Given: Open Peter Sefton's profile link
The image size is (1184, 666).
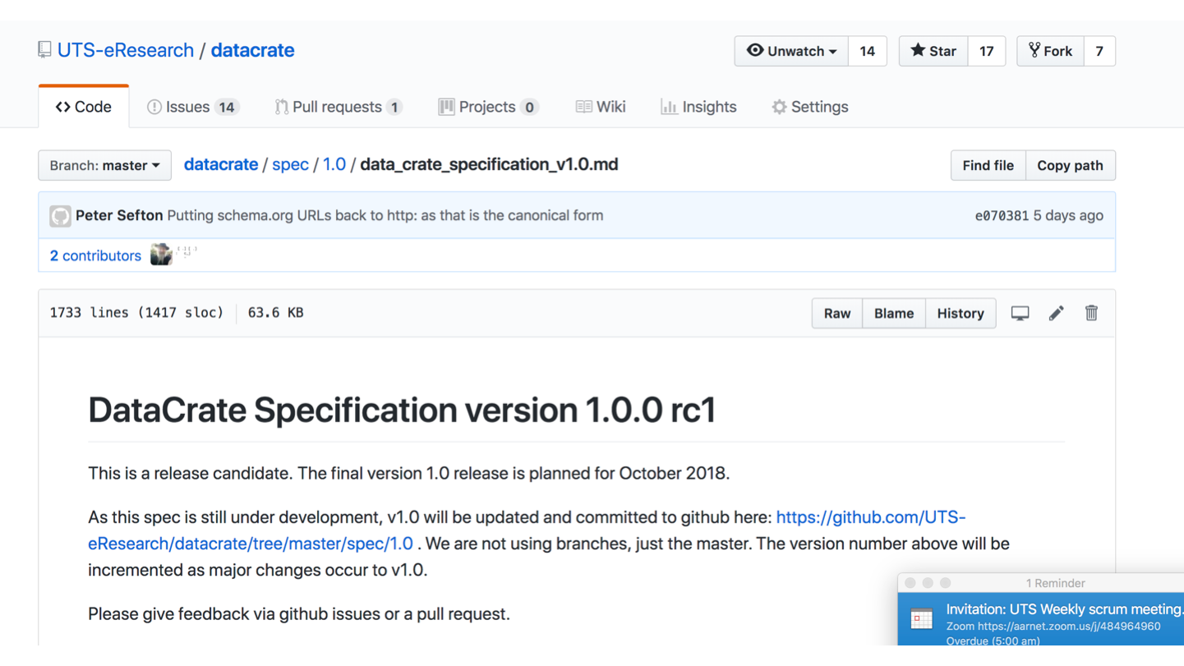Looking at the screenshot, I should tap(119, 215).
